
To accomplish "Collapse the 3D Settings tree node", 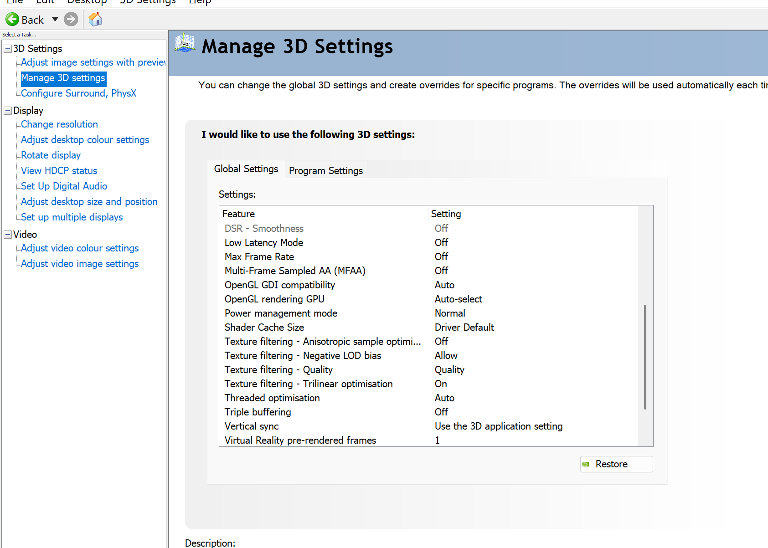I will pyautogui.click(x=8, y=49).
